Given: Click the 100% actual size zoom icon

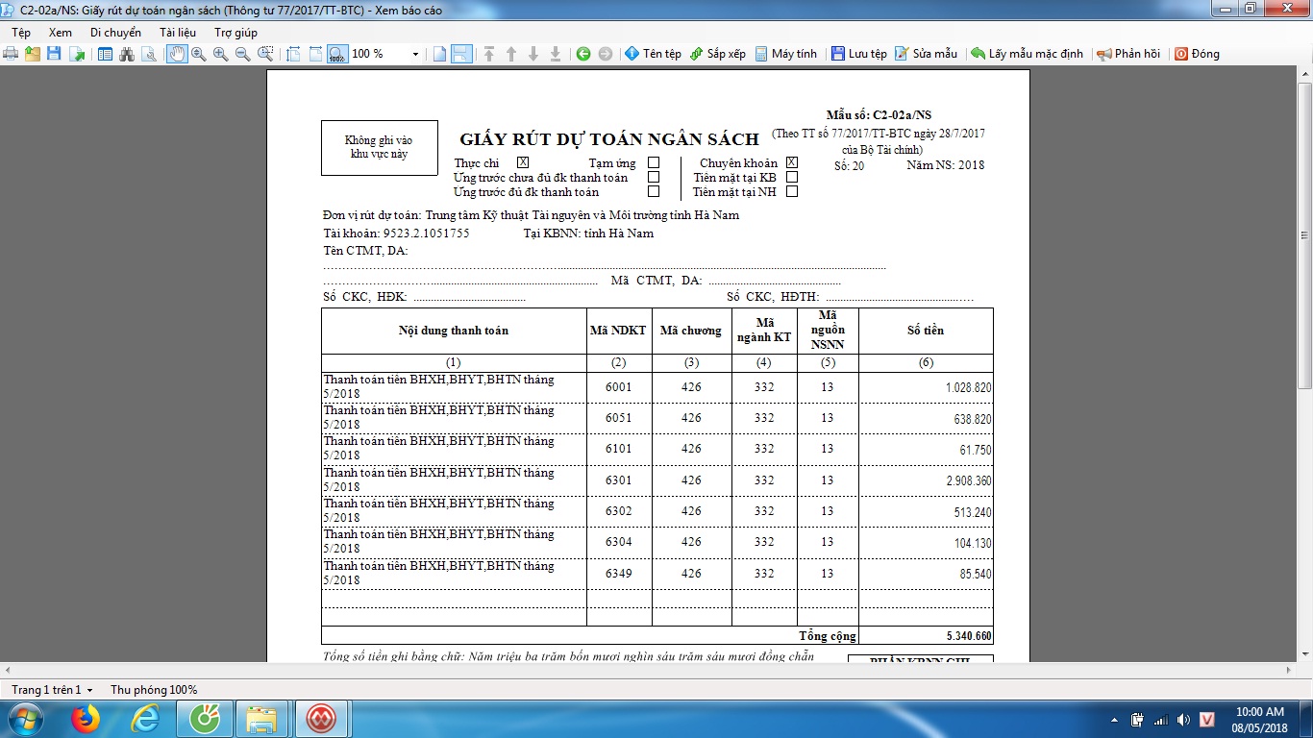Looking at the screenshot, I should point(337,54).
